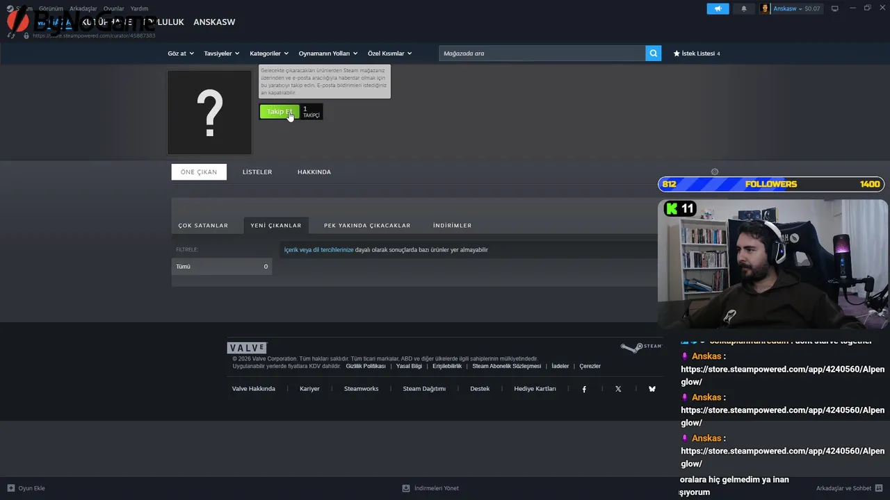Expand the Tavsiyeler dropdown
This screenshot has width=890, height=500.
222,53
